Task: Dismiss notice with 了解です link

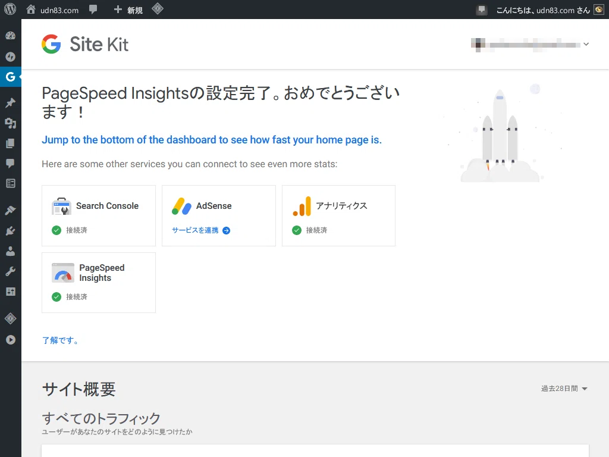Action: pos(60,341)
